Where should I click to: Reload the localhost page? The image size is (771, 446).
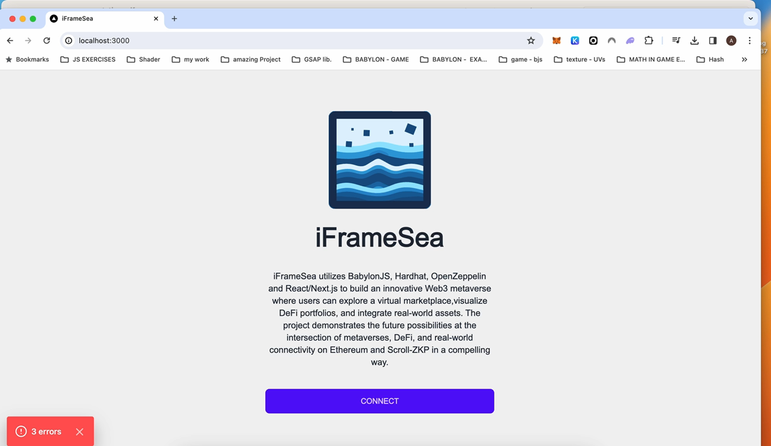46,40
